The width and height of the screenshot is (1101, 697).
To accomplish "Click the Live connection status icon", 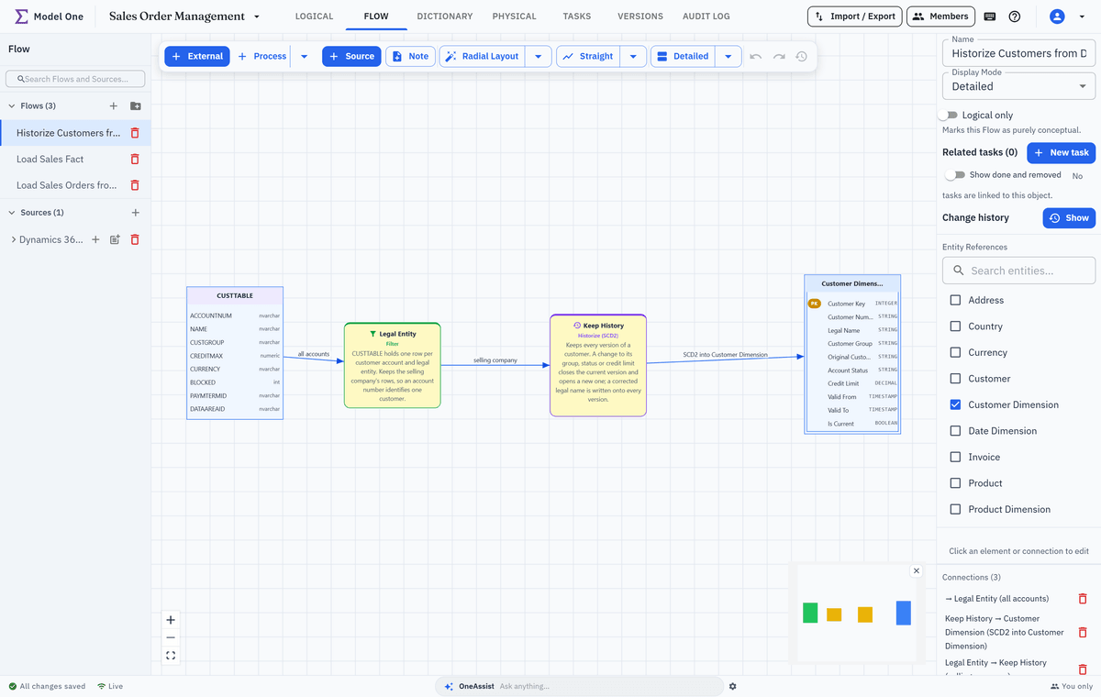I will coord(101,686).
